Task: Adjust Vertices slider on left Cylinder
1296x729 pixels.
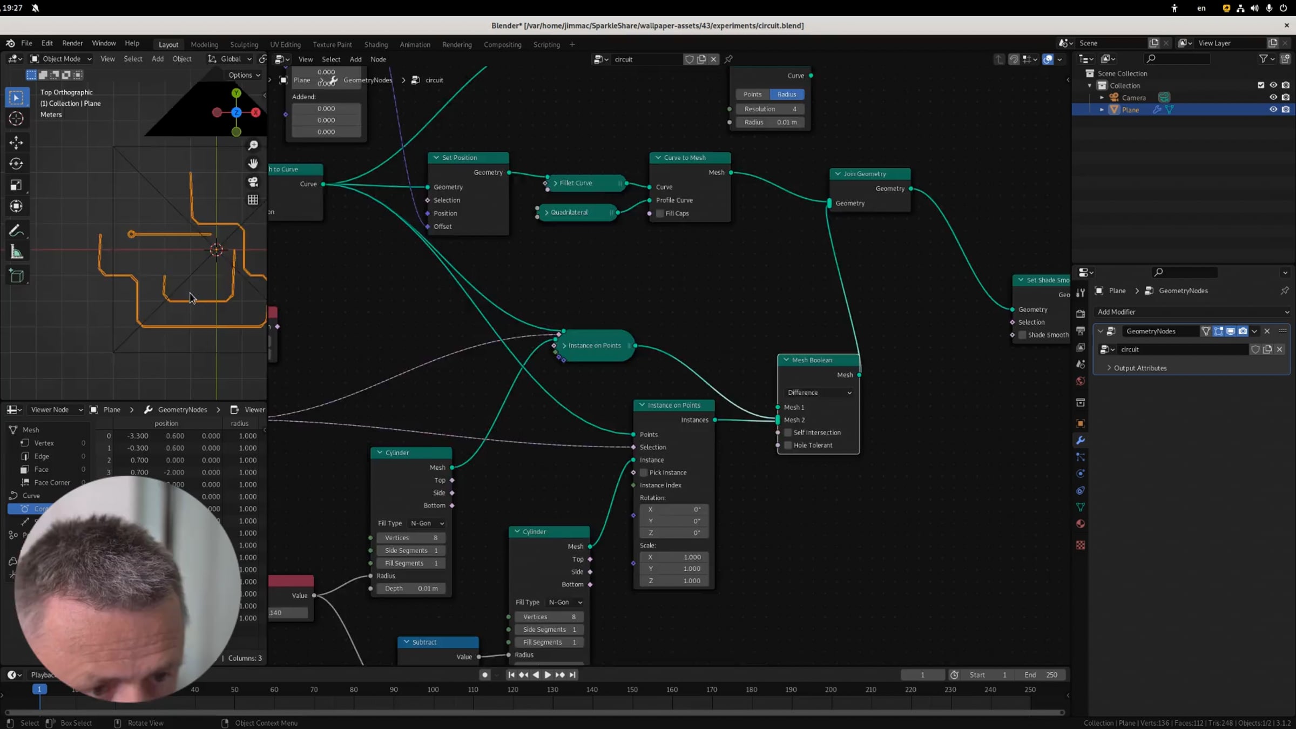Action: (410, 538)
